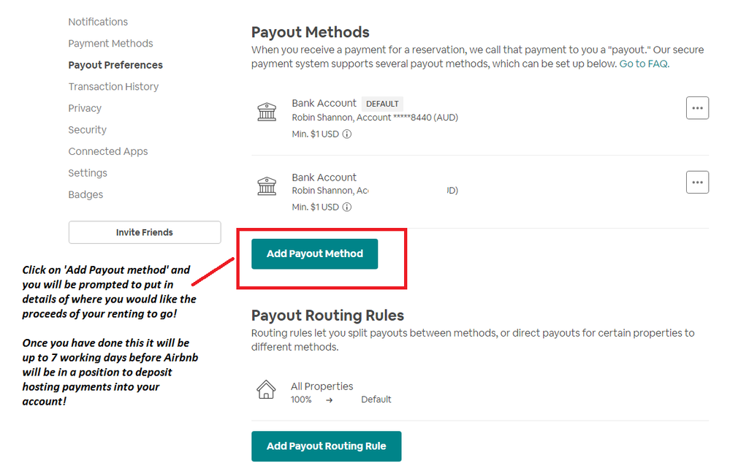The height and width of the screenshot is (466, 730).
Task: Click info icon beside first Min. $1 USD
Action: 347,134
